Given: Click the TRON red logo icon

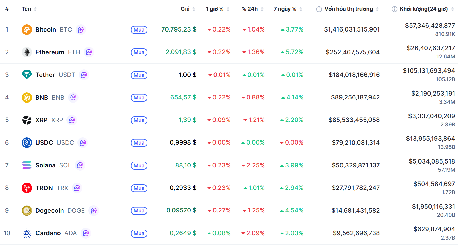Looking at the screenshot, I should tap(27, 188).
